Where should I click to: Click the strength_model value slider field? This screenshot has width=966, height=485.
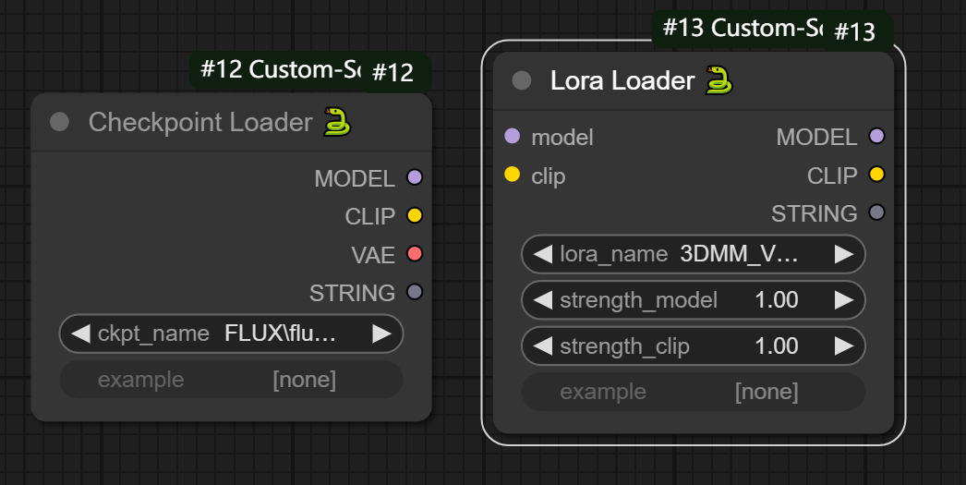click(693, 299)
